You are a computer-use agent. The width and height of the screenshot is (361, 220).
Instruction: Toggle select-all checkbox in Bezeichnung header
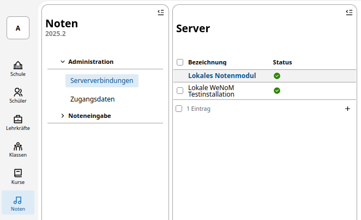[180, 62]
